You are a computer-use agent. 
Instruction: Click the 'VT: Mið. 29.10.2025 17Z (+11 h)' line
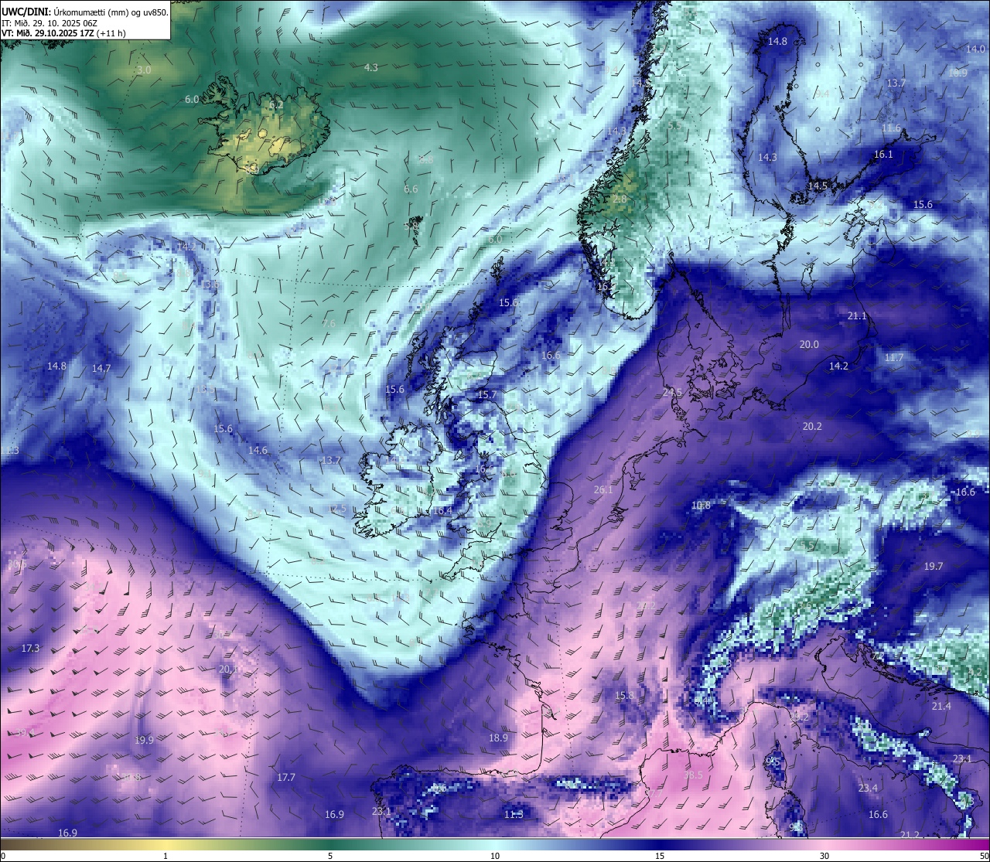click(64, 33)
